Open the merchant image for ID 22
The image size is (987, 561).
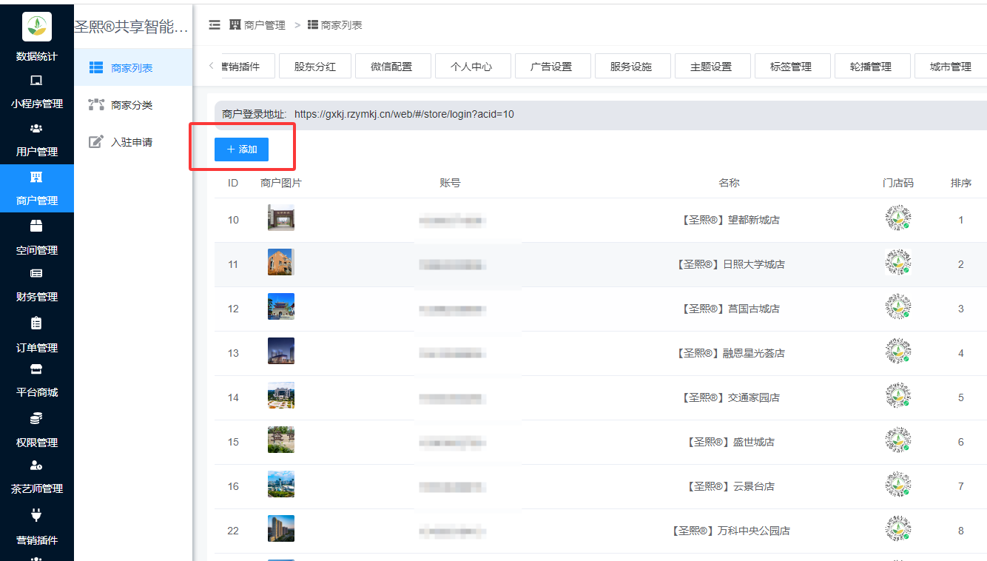click(281, 528)
